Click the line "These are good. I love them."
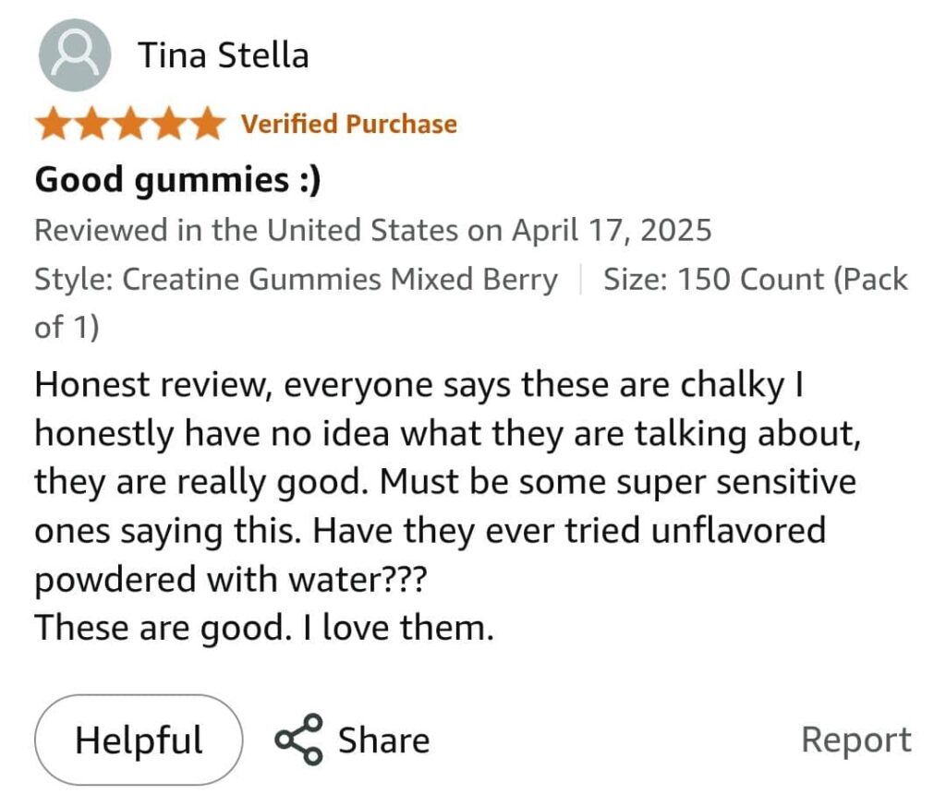 tap(264, 629)
